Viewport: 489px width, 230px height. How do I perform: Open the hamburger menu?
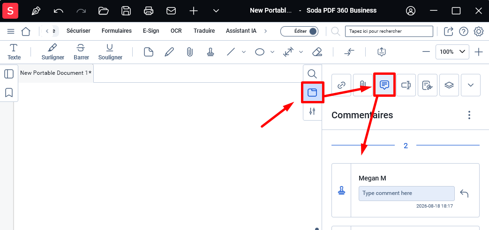click(11, 31)
